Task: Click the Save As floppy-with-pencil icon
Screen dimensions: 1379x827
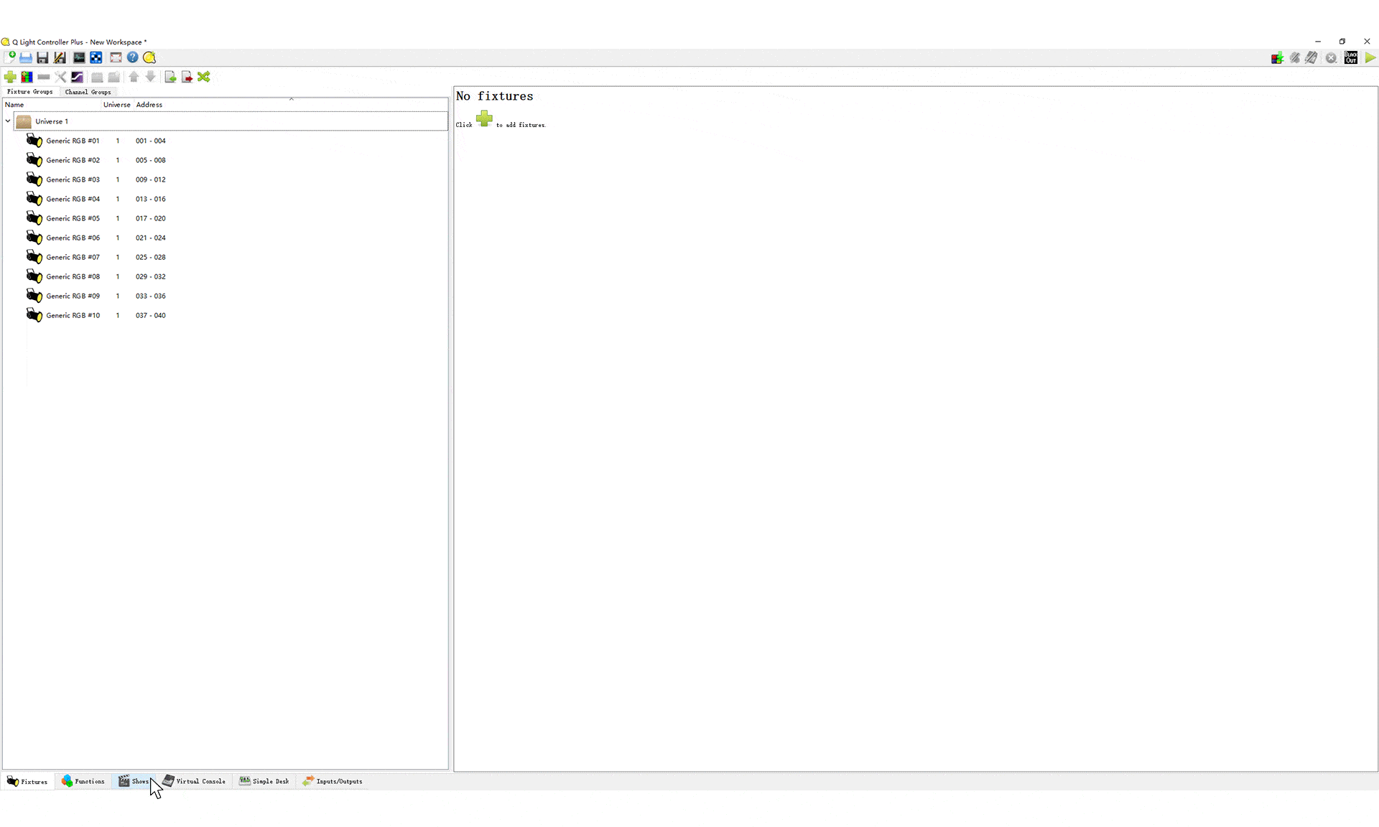Action: [60, 57]
